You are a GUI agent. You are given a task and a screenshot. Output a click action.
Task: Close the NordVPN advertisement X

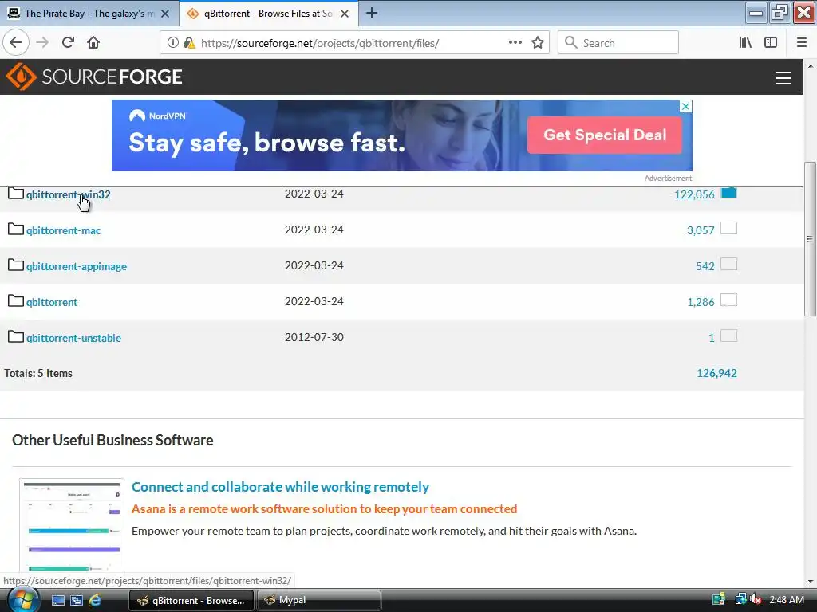pyautogui.click(x=686, y=106)
